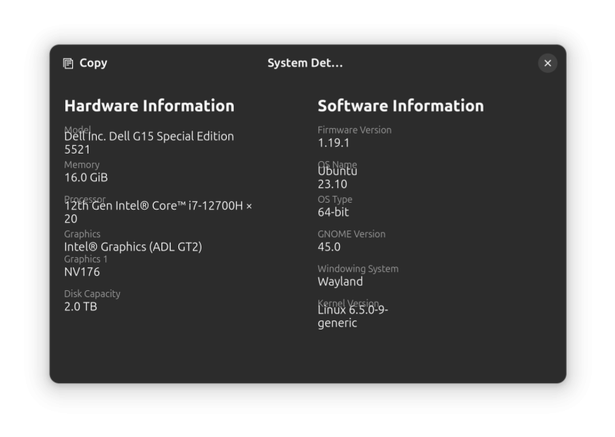
Task: Click the Dell G15 Special Edition model value
Action: [x=149, y=143]
